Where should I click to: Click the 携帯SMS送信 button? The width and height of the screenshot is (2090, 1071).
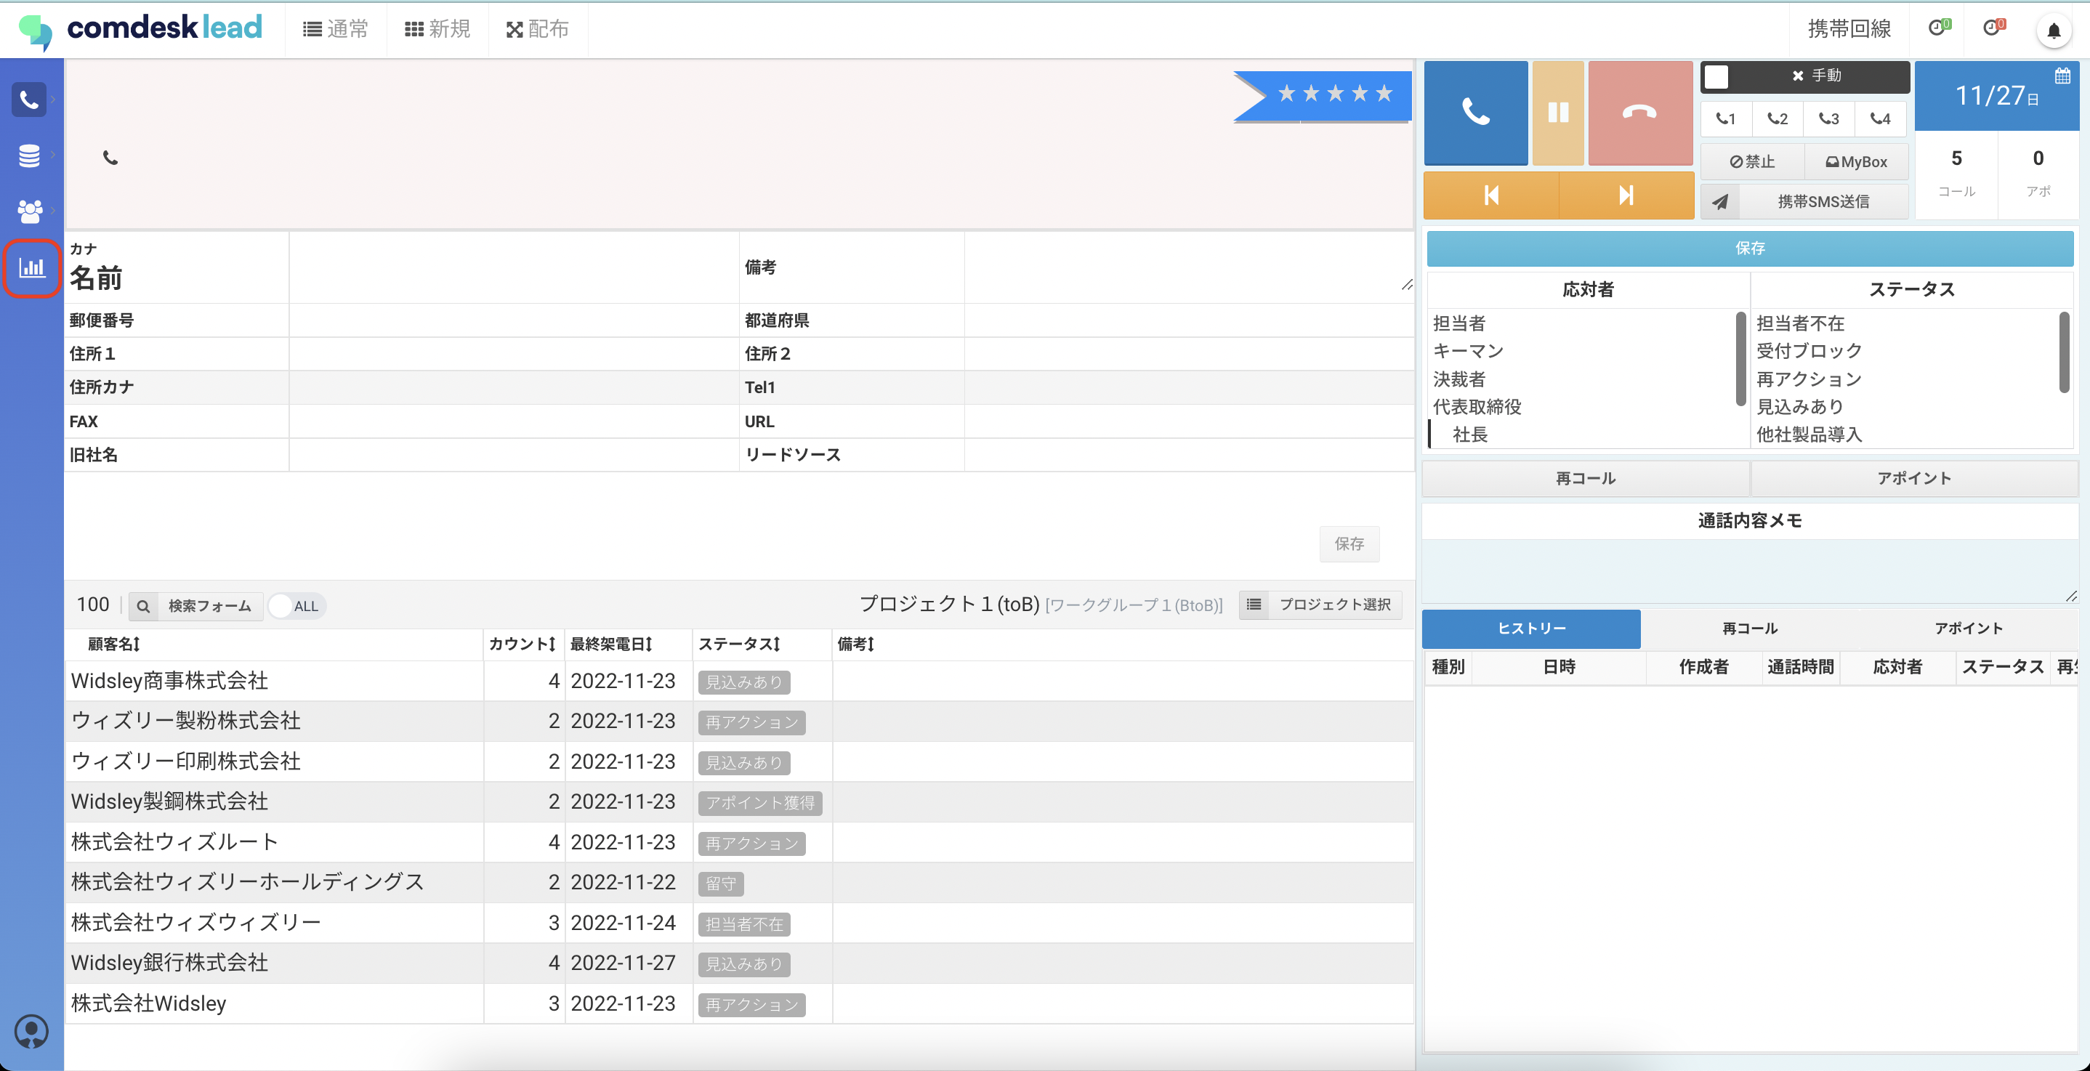[x=1823, y=201]
